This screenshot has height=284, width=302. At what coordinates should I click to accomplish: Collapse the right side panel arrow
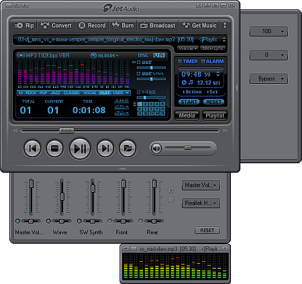tap(237, 87)
